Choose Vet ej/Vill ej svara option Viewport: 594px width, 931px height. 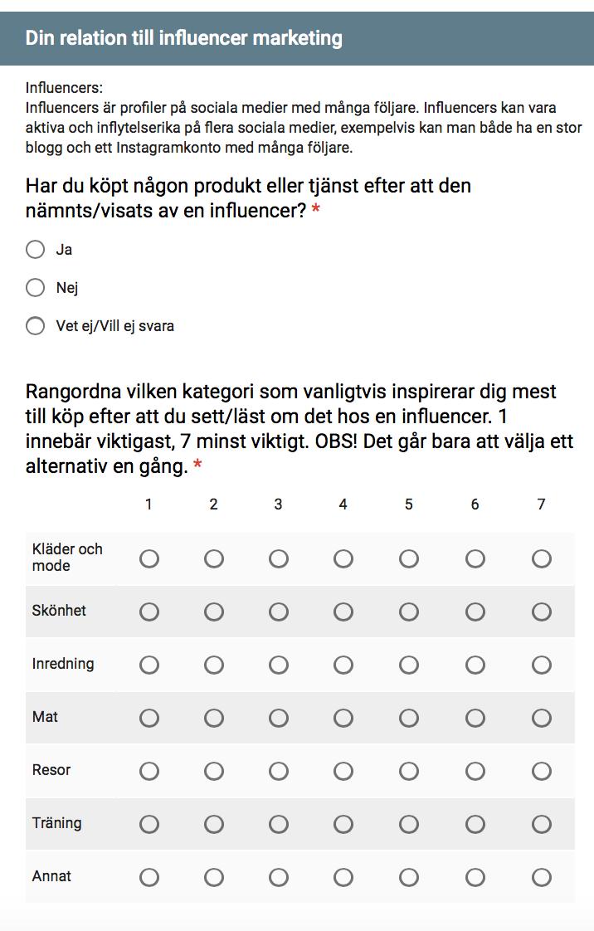[36, 326]
